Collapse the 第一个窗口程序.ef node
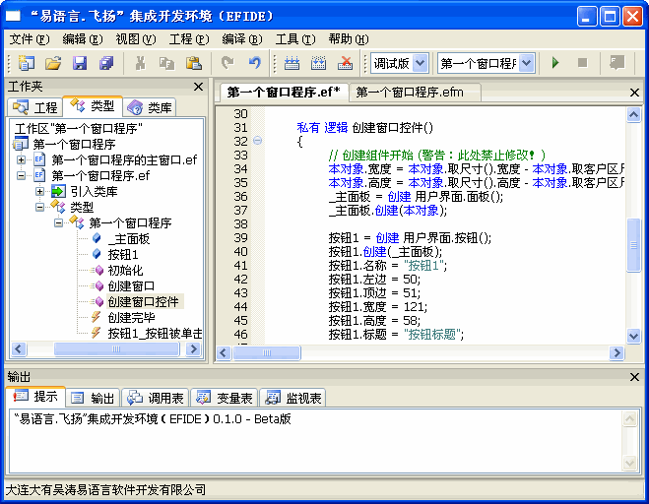This screenshot has height=504, width=649. [21, 175]
